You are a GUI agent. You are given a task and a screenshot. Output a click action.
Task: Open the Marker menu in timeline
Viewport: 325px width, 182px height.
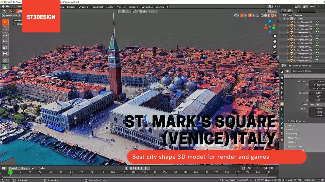(x=42, y=168)
